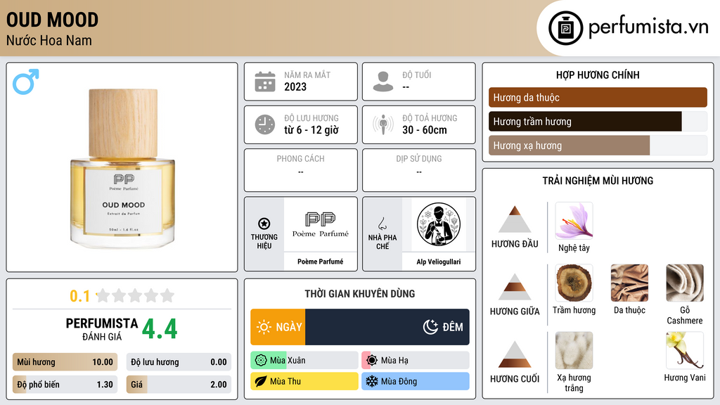Click the calendar icon beside Năm Ra Mắt
The image size is (720, 405).
point(265,82)
